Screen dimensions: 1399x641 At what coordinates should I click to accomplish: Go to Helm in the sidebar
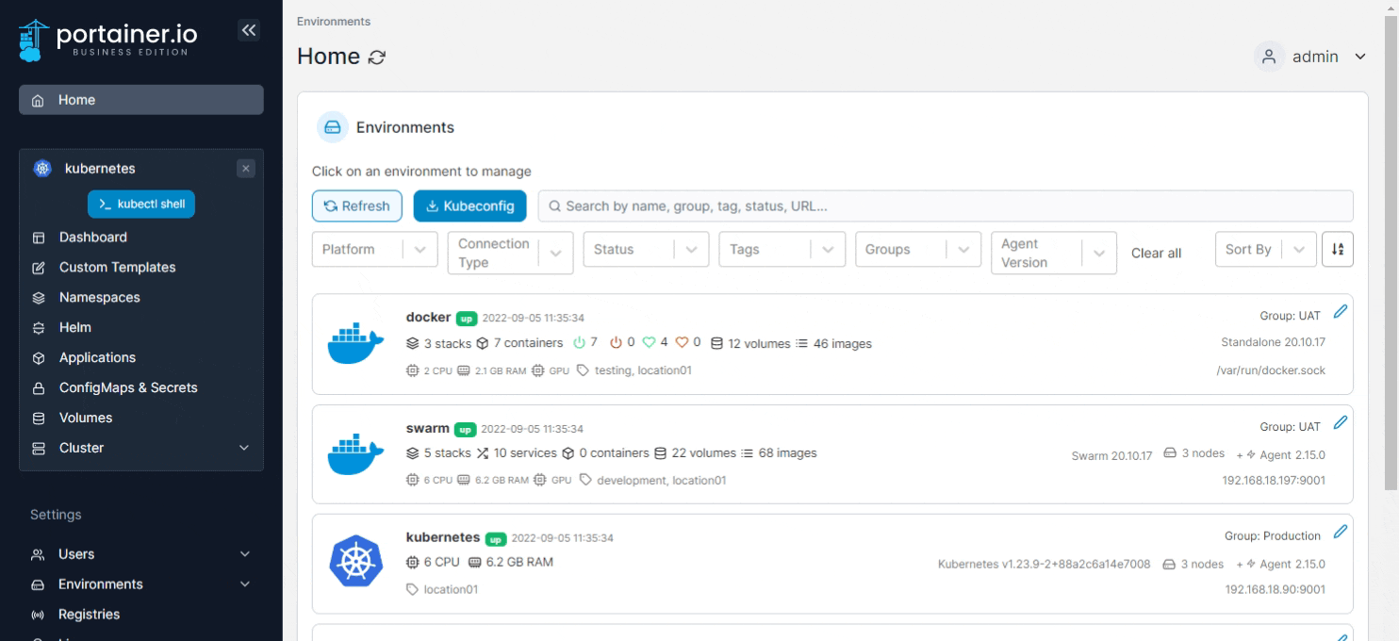tap(75, 327)
